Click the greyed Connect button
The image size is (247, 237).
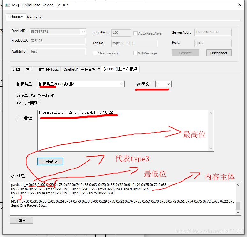[185, 53]
